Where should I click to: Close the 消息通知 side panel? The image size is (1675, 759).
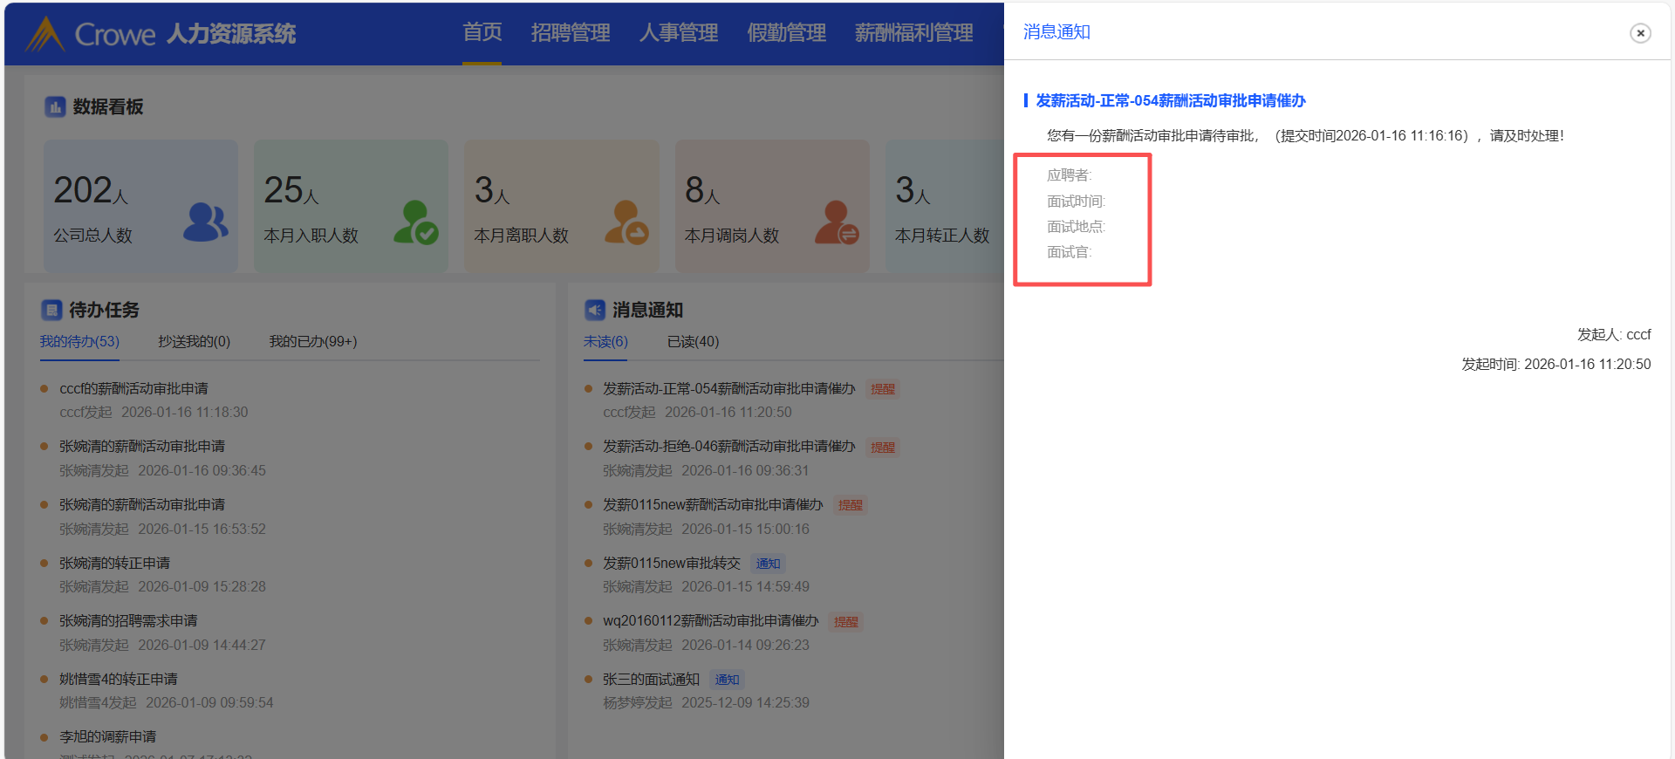click(1640, 33)
